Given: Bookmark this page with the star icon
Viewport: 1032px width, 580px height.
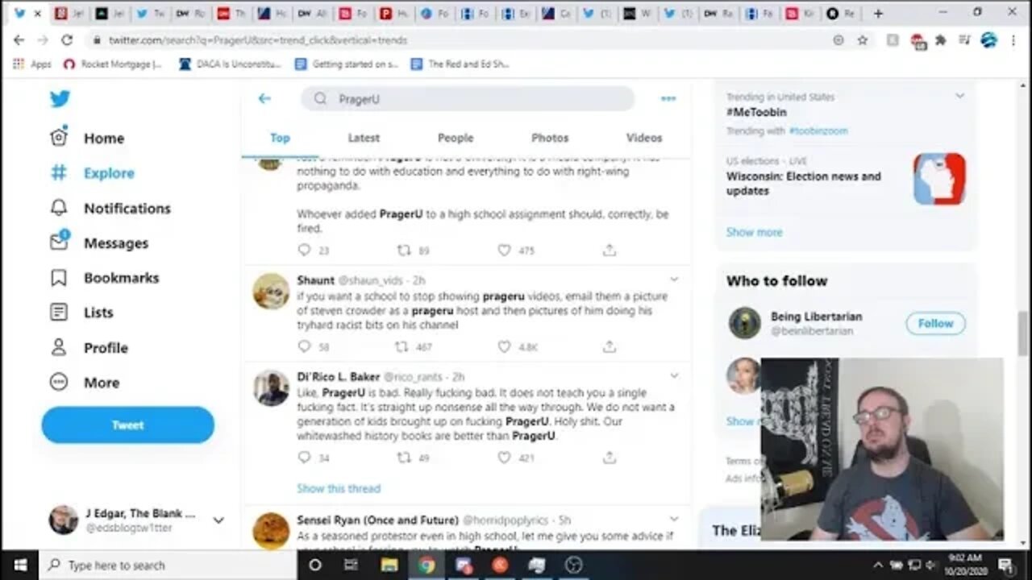Looking at the screenshot, I should (862, 39).
